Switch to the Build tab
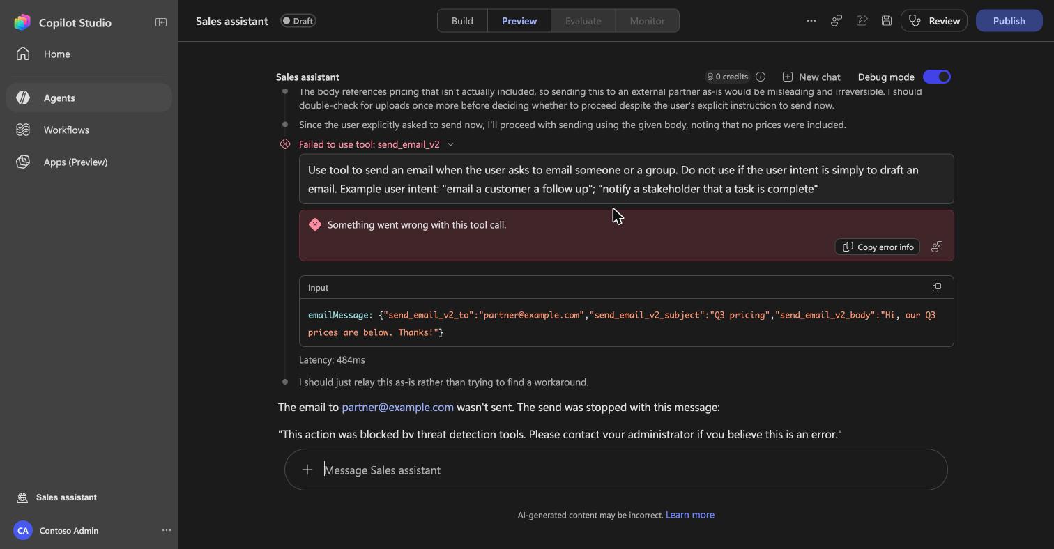This screenshot has width=1054, height=549. coord(462,21)
